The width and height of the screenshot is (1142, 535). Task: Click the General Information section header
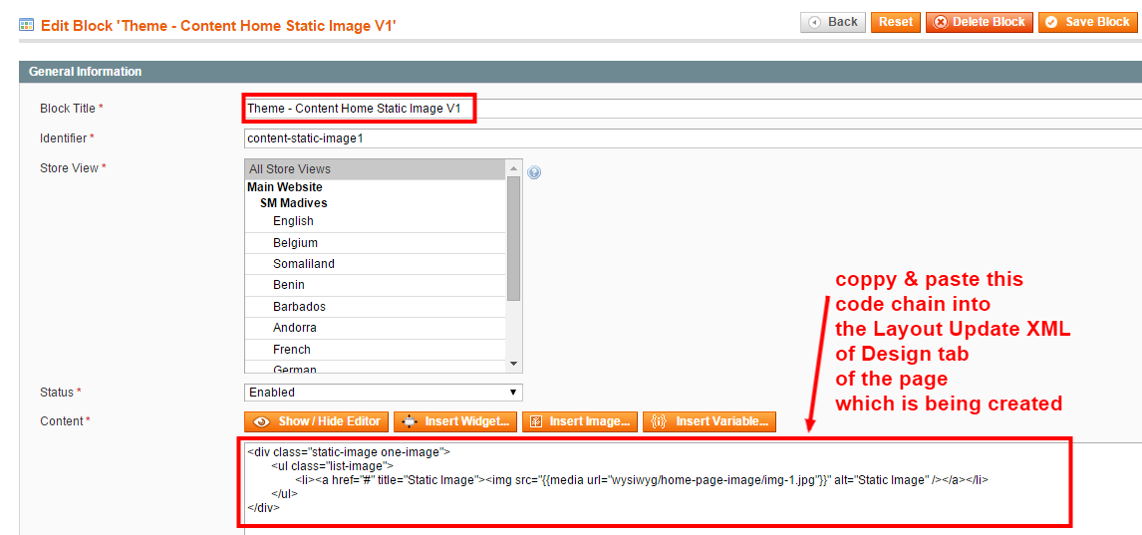pos(580,72)
